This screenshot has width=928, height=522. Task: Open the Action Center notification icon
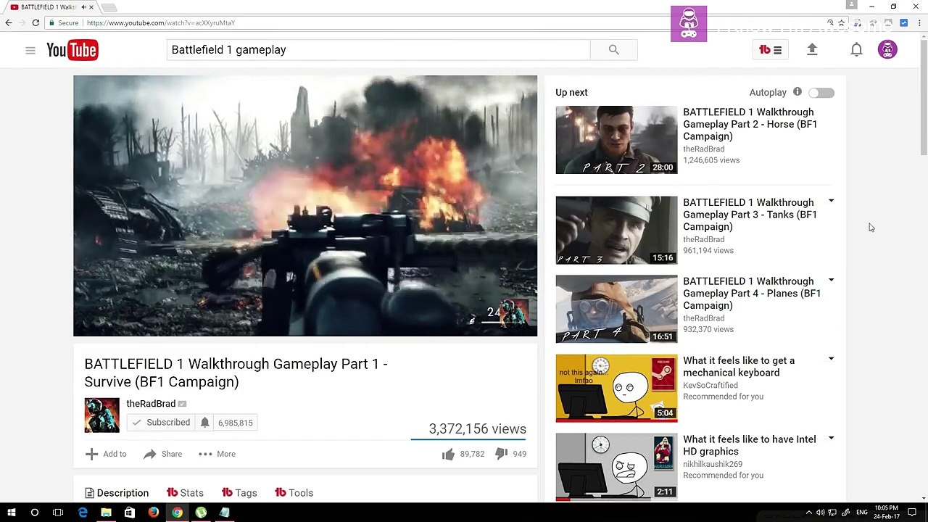[912, 513]
